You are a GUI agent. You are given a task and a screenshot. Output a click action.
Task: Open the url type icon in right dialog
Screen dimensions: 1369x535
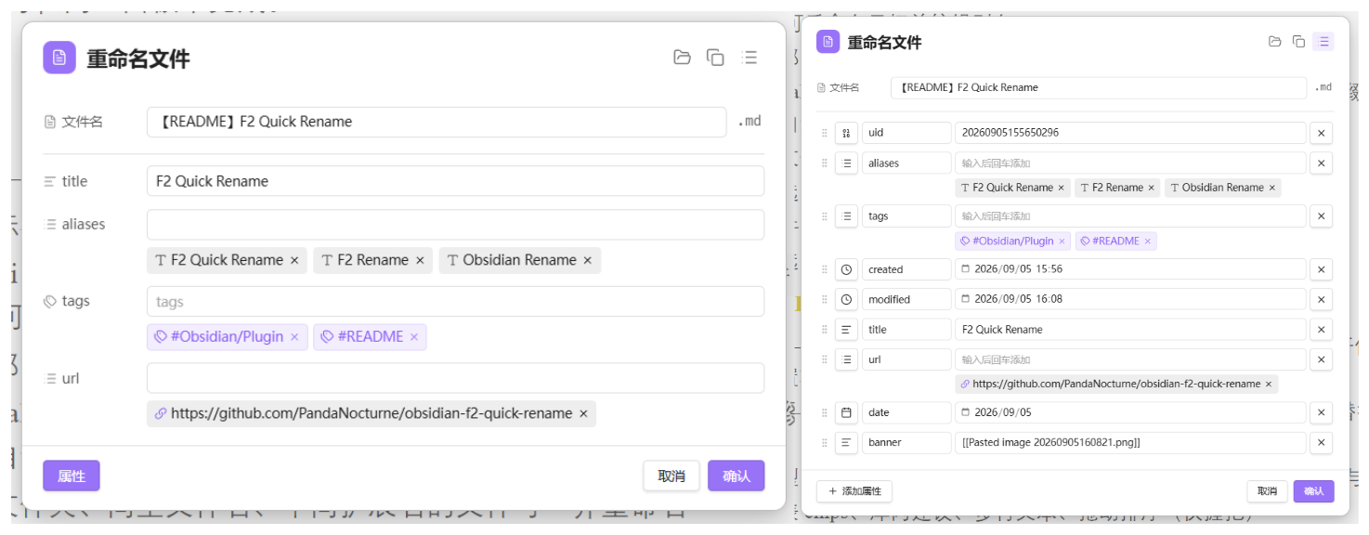846,359
